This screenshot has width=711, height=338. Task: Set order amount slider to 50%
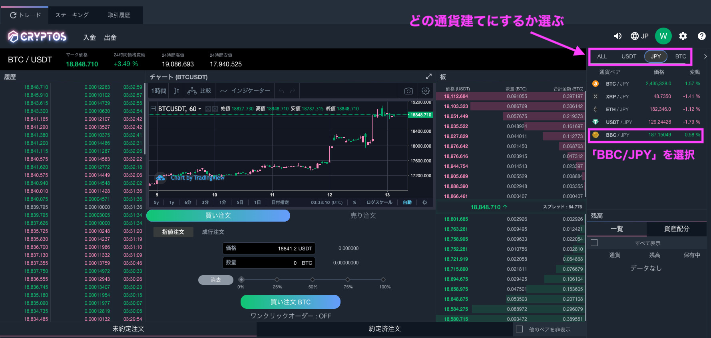click(x=312, y=280)
